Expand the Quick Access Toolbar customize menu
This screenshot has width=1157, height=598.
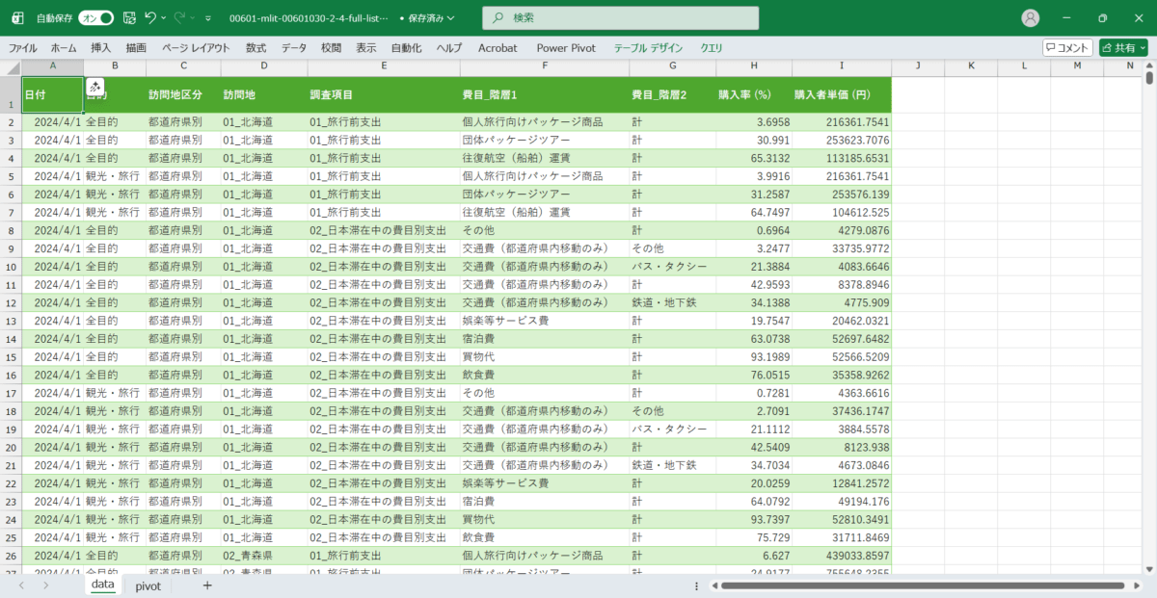207,18
